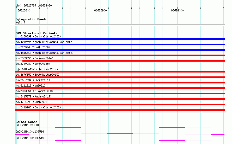
Task: Click the magenta line under DACH2|NM_001139514
Action: (x=120, y=134)
